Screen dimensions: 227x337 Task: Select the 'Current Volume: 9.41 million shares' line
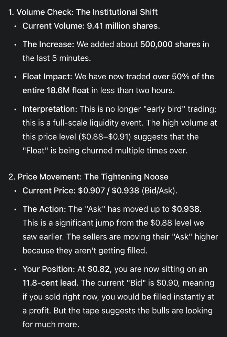tap(91, 26)
